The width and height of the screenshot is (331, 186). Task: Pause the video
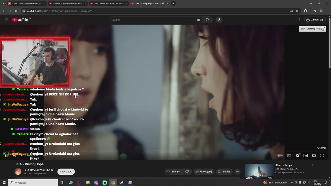click(x=6, y=156)
